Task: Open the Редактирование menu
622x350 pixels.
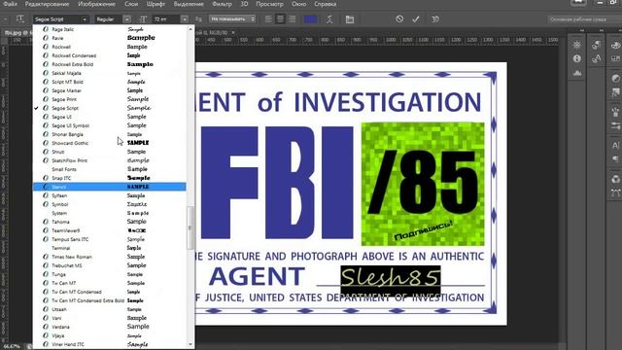Action: [x=47, y=4]
